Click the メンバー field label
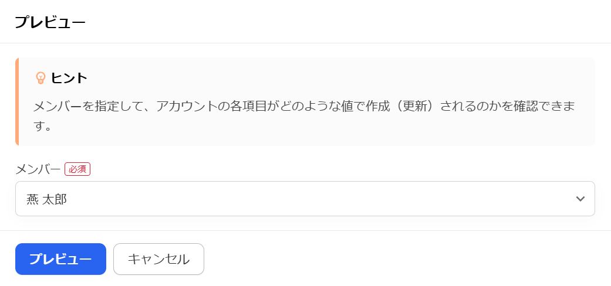The image size is (611, 286). point(38,169)
